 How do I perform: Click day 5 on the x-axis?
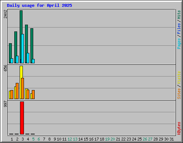point(33,139)
